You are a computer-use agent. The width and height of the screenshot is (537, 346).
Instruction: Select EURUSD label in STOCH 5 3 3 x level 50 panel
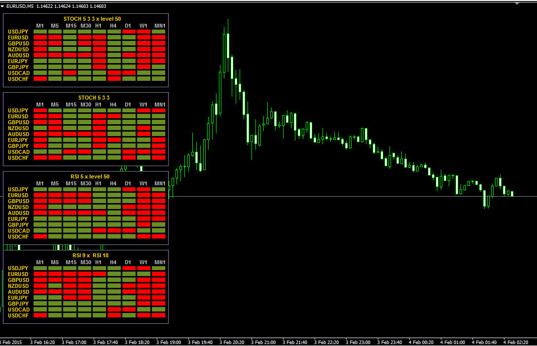click(18, 37)
